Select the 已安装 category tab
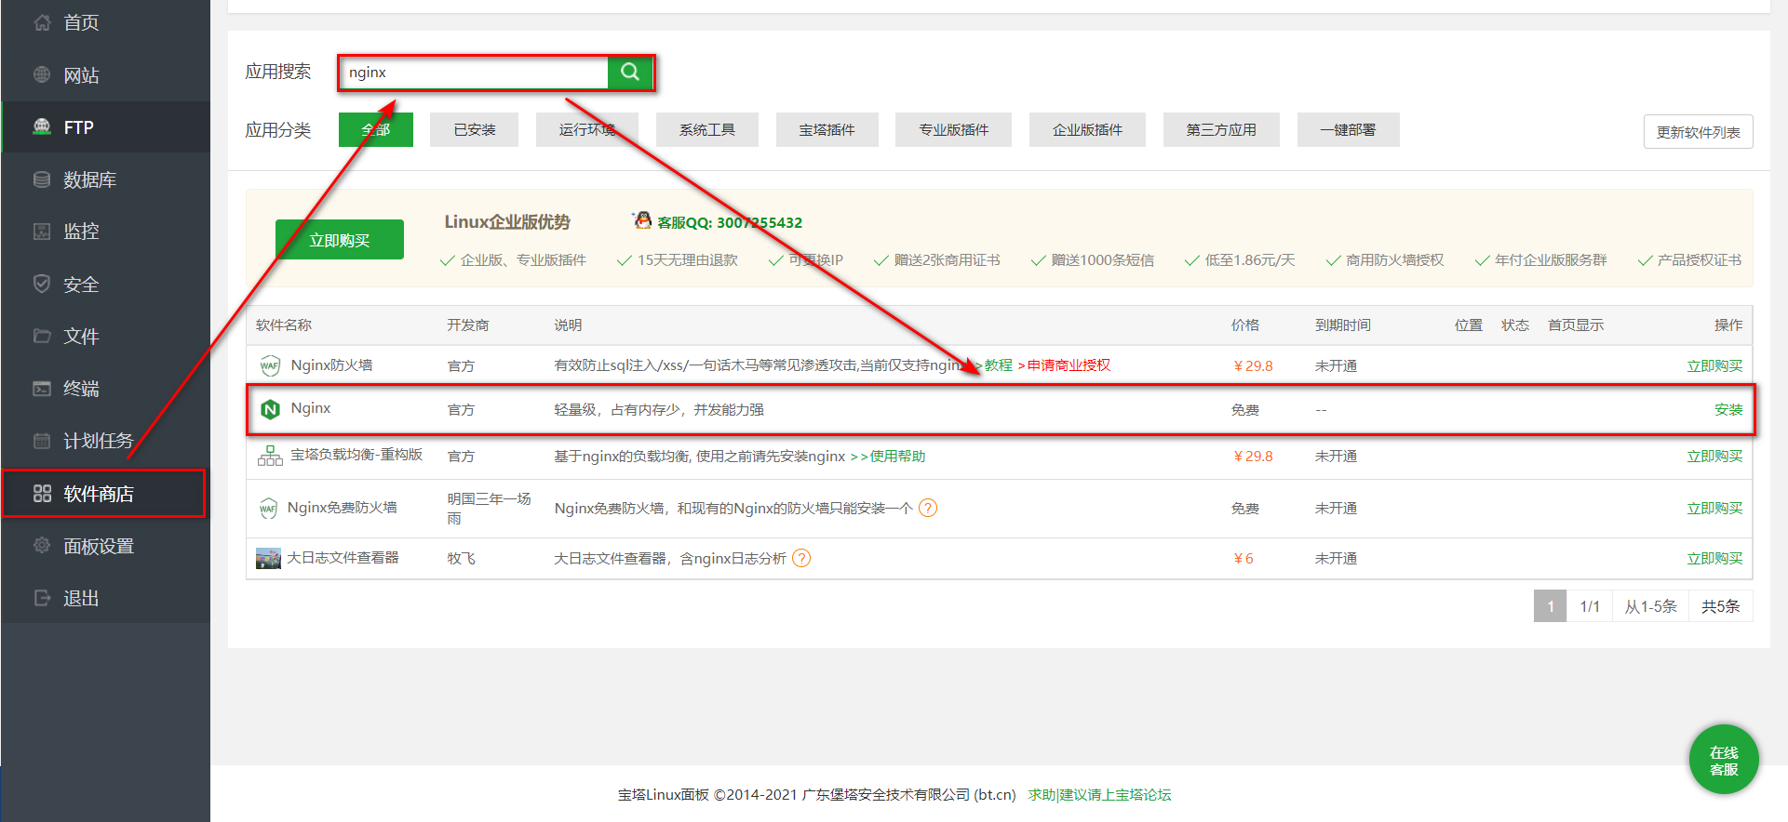Viewport: 1788px width, 822px height. 475,129
